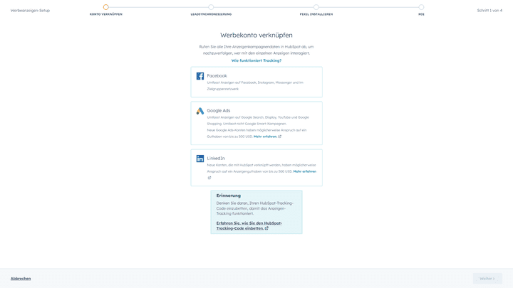Open the HubSpot-Tracking-Code einbetten link

click(x=249, y=225)
